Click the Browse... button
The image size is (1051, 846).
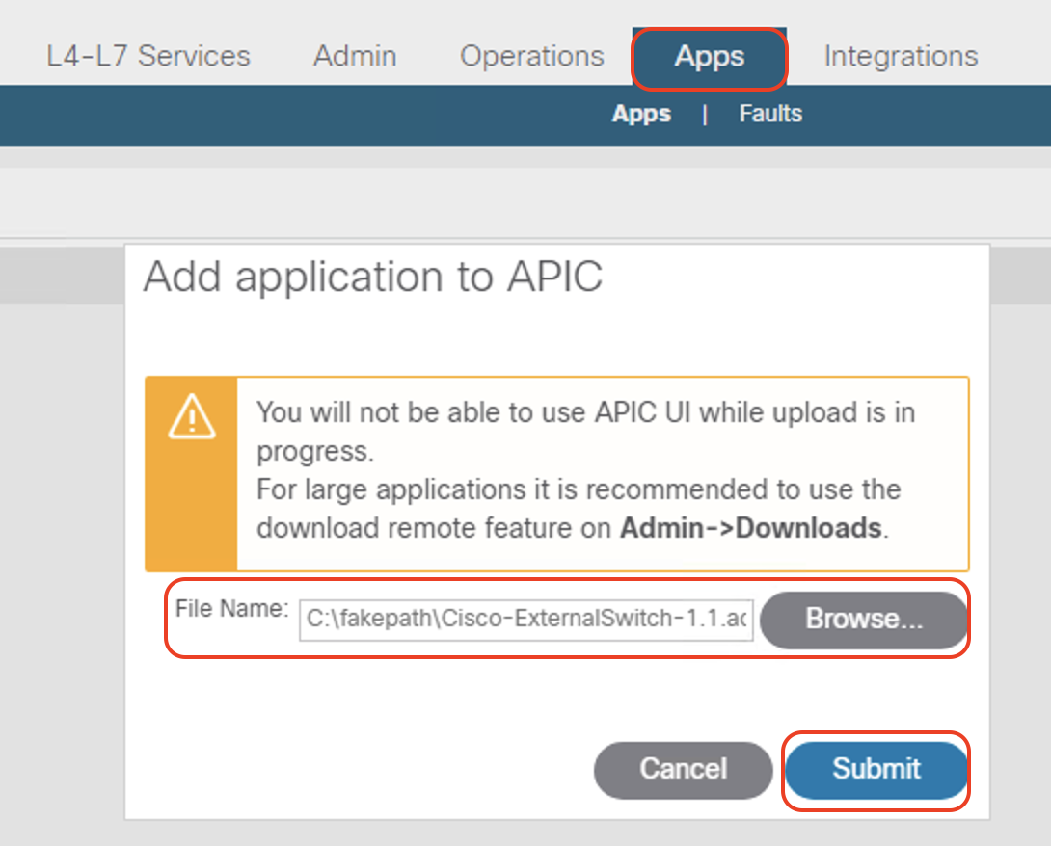(864, 620)
